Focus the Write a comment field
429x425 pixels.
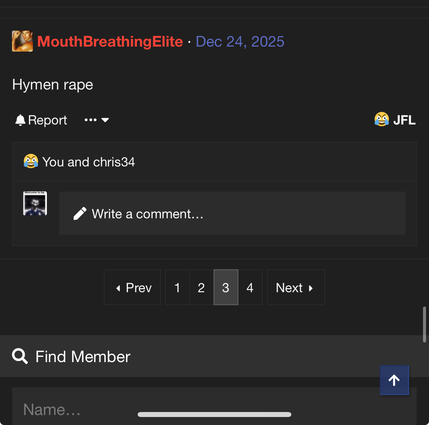point(232,213)
